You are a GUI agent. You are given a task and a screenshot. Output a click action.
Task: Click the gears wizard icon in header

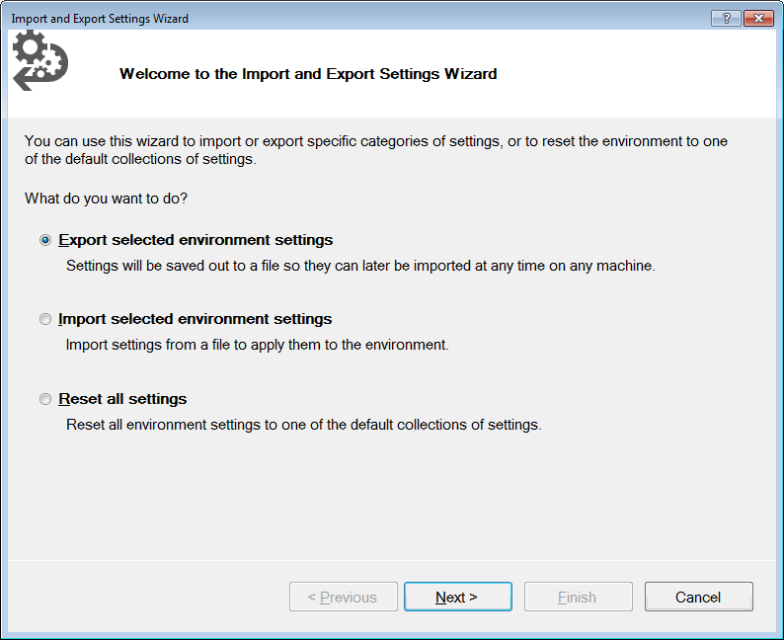tap(39, 60)
